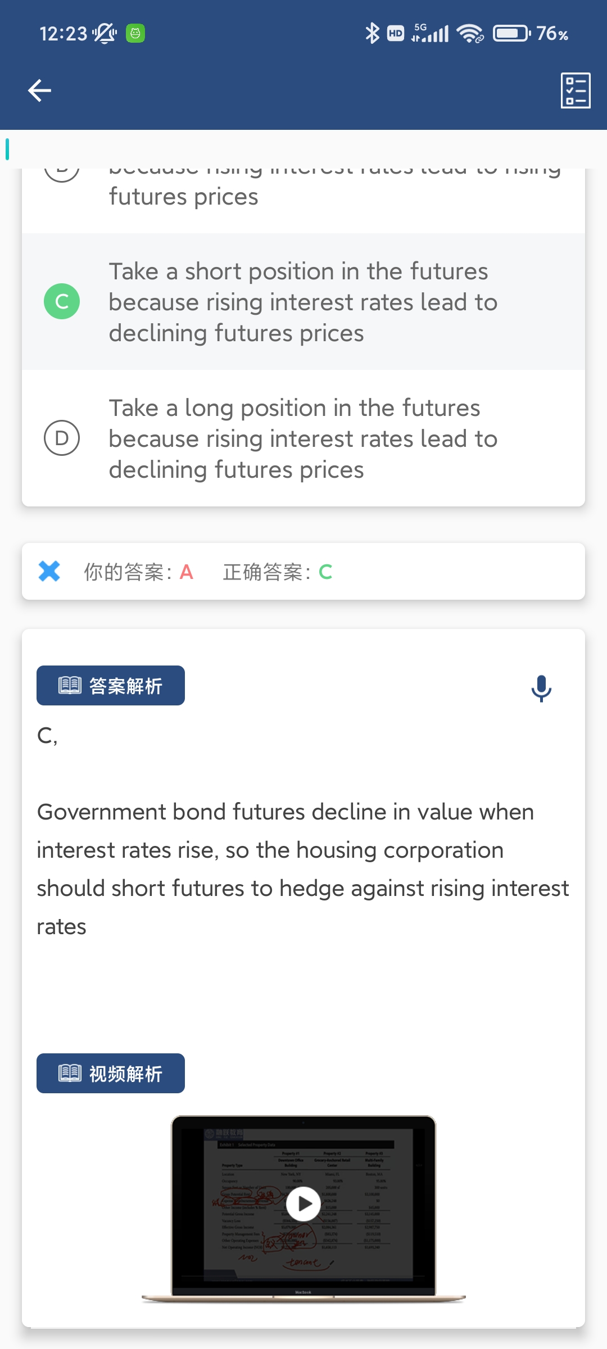Image resolution: width=607 pixels, height=1349 pixels.
Task: Select the green option C circle
Action: [x=62, y=301]
